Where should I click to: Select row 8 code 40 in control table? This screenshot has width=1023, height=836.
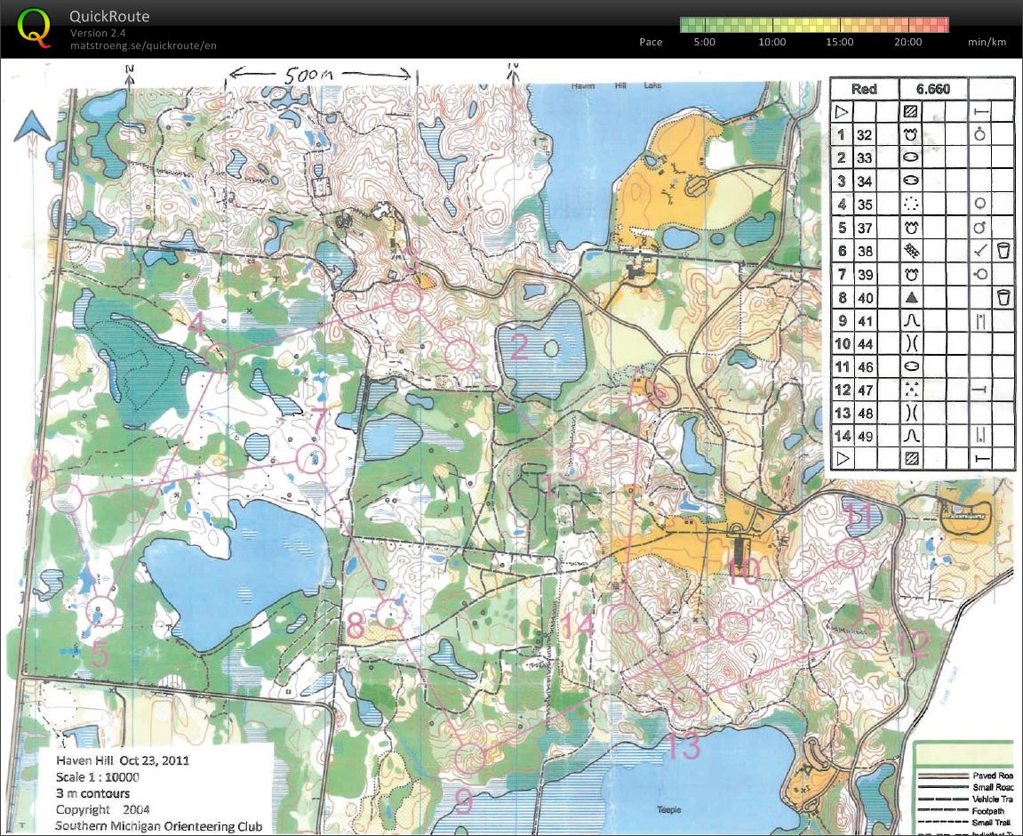click(x=864, y=297)
